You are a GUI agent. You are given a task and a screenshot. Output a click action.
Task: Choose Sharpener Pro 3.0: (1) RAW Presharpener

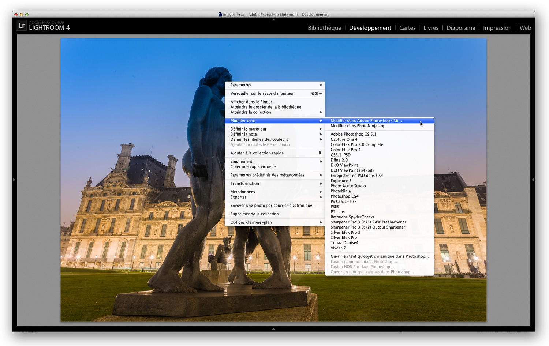(380, 222)
